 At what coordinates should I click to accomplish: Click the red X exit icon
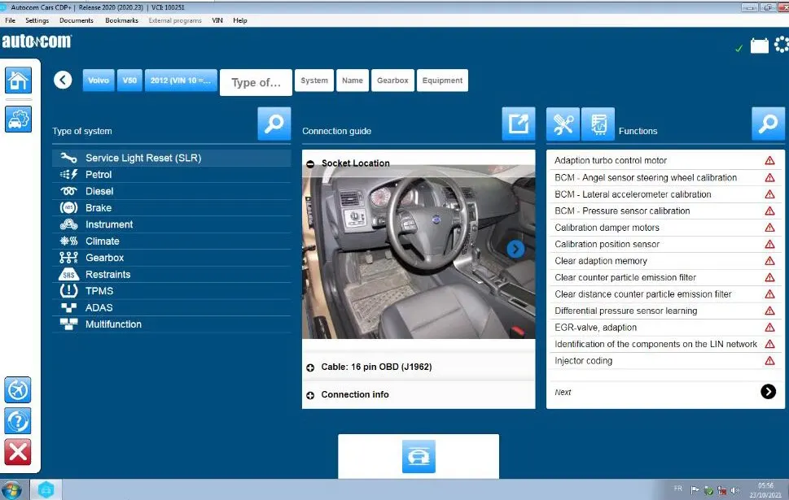[18, 452]
